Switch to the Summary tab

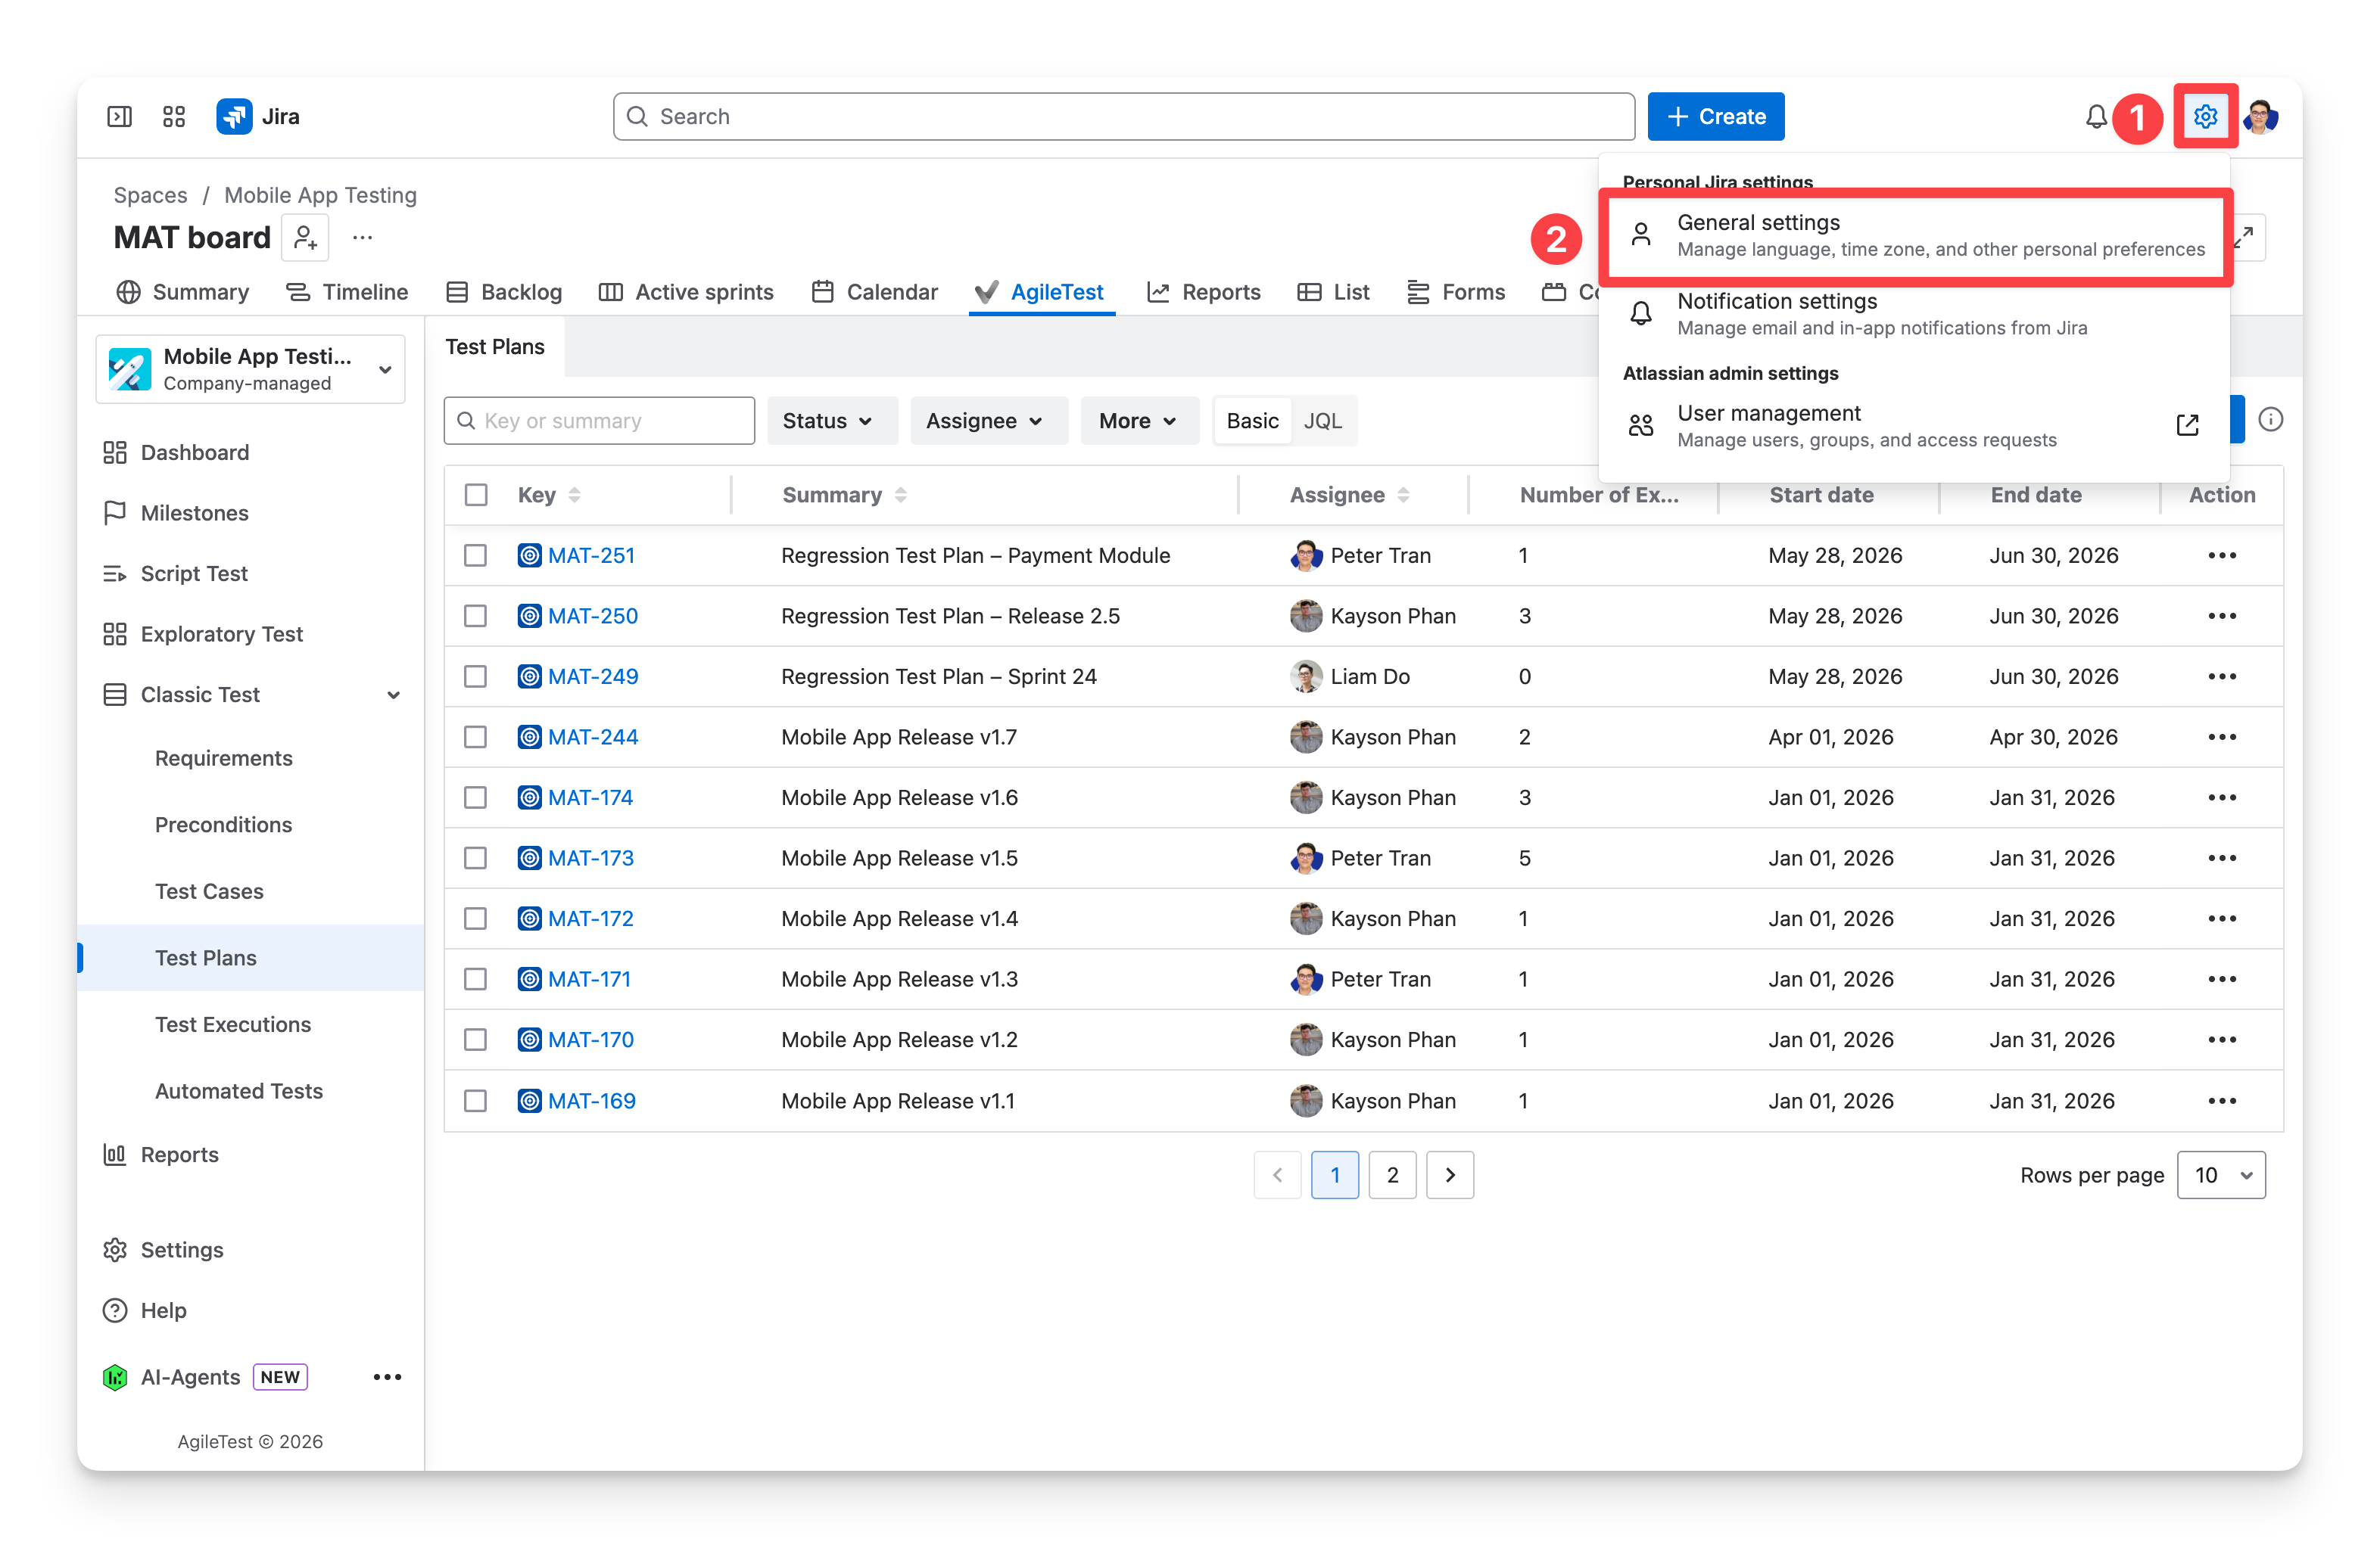pyautogui.click(x=183, y=292)
